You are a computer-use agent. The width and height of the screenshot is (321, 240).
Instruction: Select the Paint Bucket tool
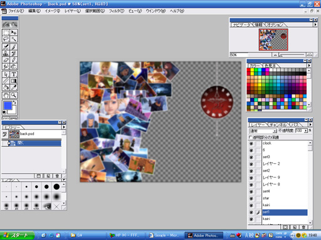pyautogui.click(x=6, y=87)
